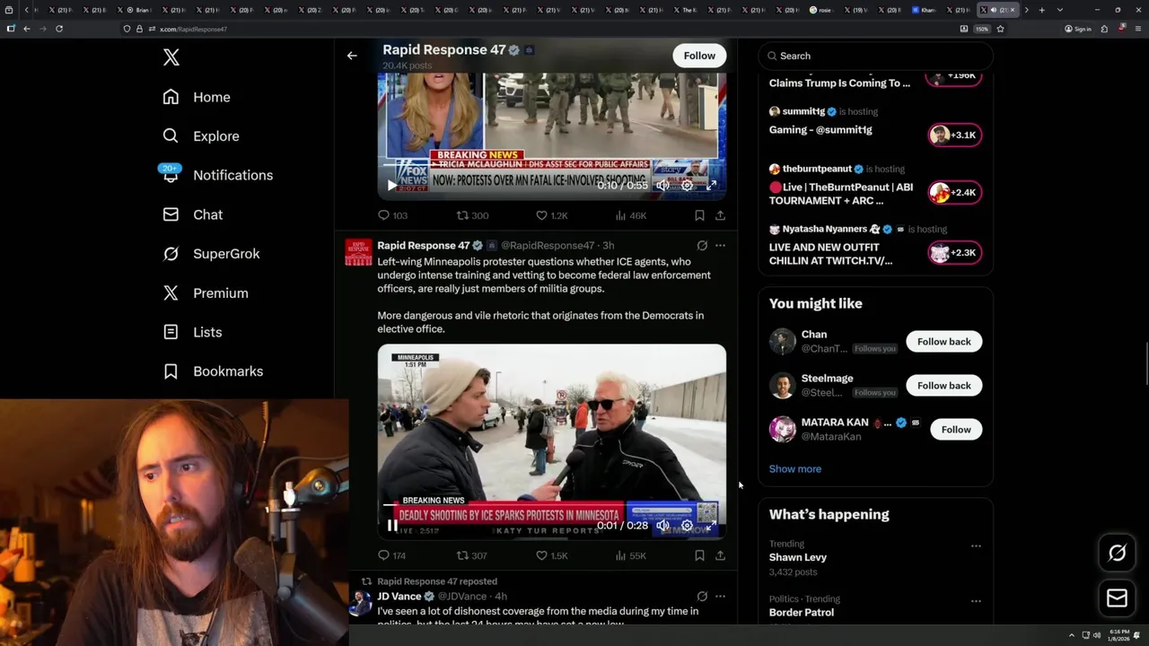Click the X logo in the sidebar
Image resolution: width=1149 pixels, height=646 pixels.
(171, 57)
